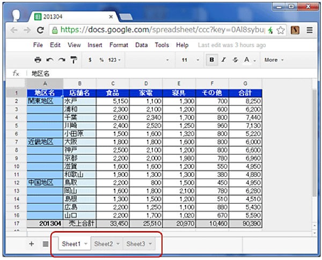Toggle Bold formatting button
The width and height of the screenshot is (322, 260).
click(212, 60)
